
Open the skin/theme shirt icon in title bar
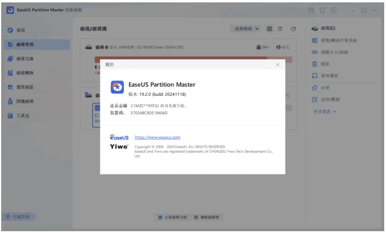click(322, 10)
